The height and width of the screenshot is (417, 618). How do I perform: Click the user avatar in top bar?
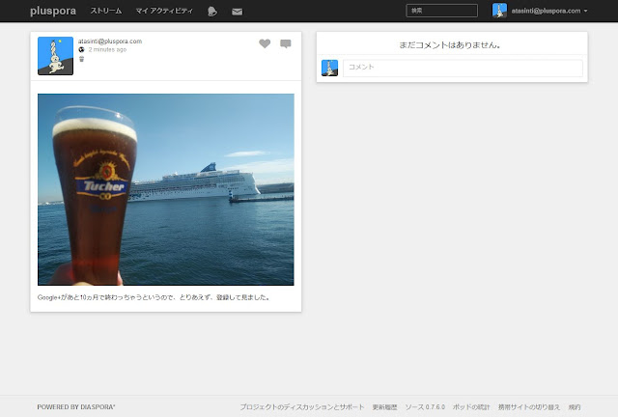pos(499,11)
